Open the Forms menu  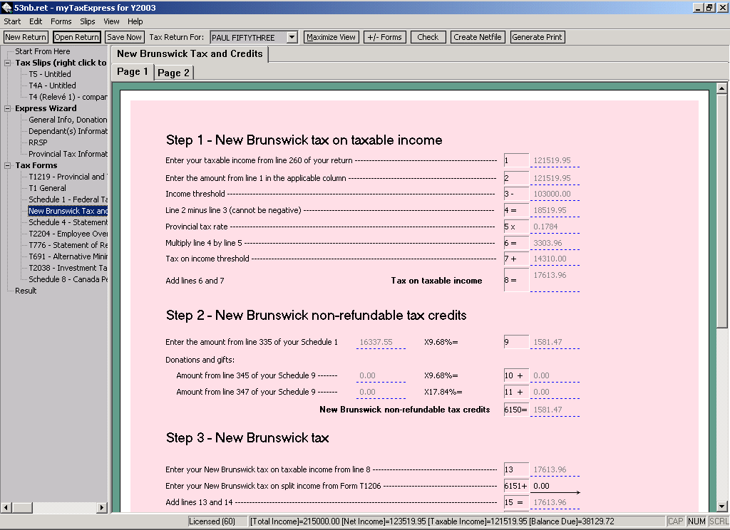(x=61, y=21)
